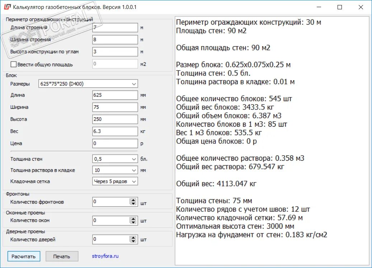The width and height of the screenshot is (372, 268).
Task: Click the 'Расчитать' button
Action: coord(24,256)
